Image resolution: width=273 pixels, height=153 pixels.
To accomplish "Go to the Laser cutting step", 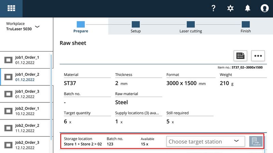I will [191, 26].
